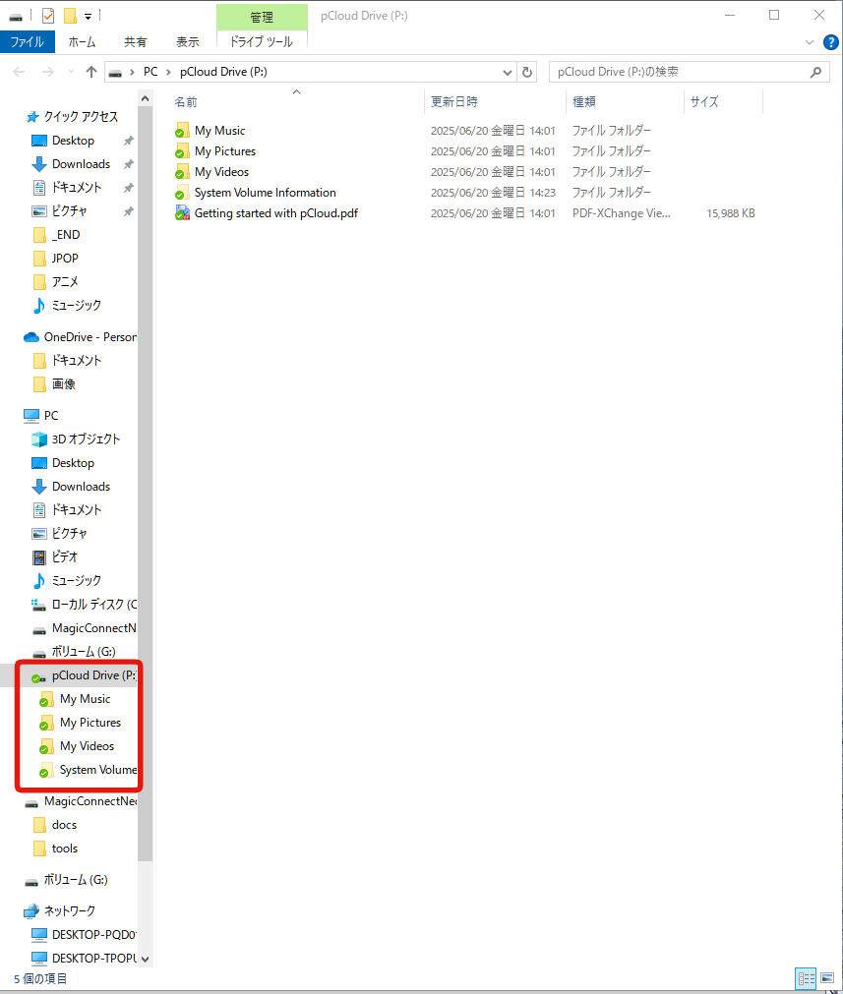This screenshot has width=843, height=994.
Task: Open the tools folder in navigation tree
Action: (65, 848)
